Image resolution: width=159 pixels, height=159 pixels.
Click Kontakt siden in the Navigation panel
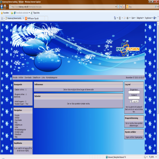[19, 132]
